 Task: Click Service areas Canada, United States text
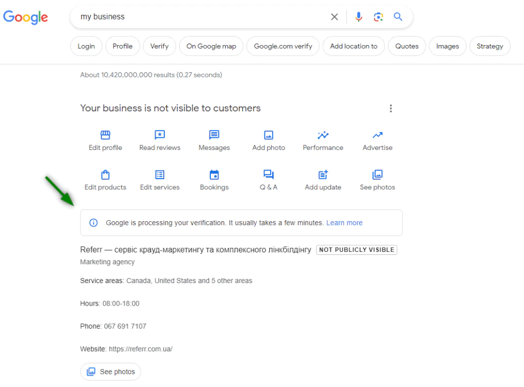pyautogui.click(x=166, y=281)
